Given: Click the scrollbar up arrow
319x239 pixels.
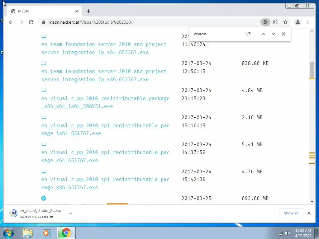Looking at the screenshot, I should (x=312, y=31).
